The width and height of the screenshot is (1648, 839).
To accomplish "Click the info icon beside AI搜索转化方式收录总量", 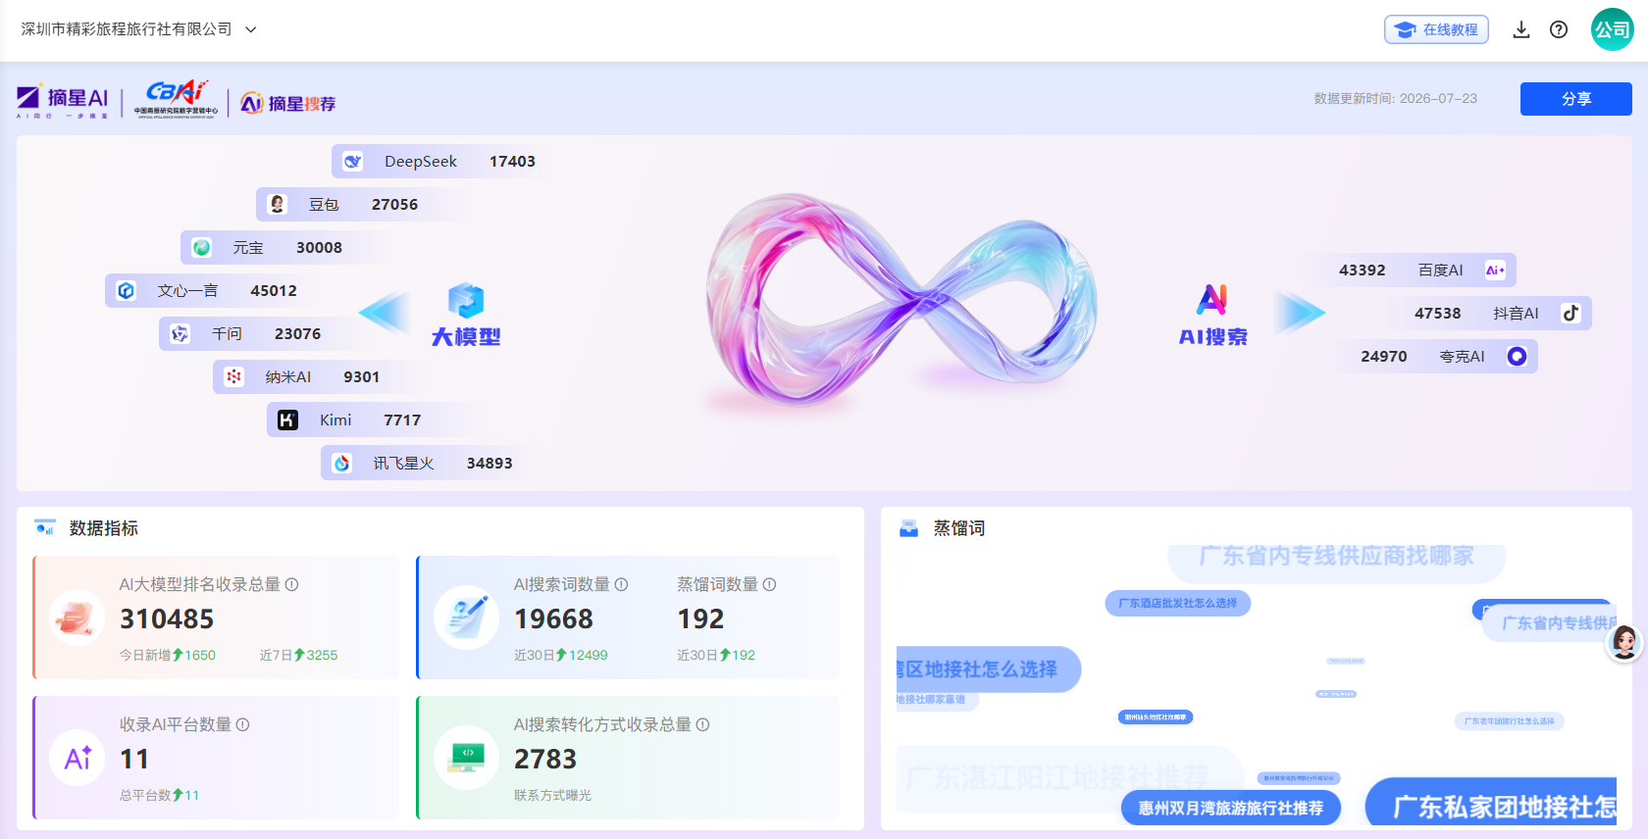I will (x=702, y=724).
